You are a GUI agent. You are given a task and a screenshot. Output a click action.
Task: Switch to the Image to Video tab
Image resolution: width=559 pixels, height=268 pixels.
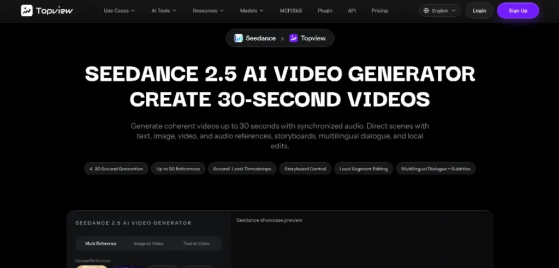coord(148,243)
